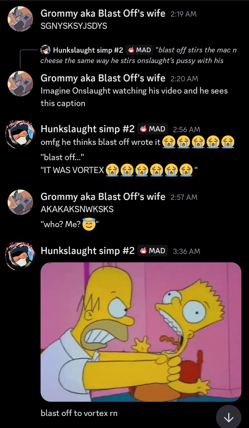Screen dimensions: 249x428
Task: Tap the small avatar in the reply preview
Action: [45, 50]
